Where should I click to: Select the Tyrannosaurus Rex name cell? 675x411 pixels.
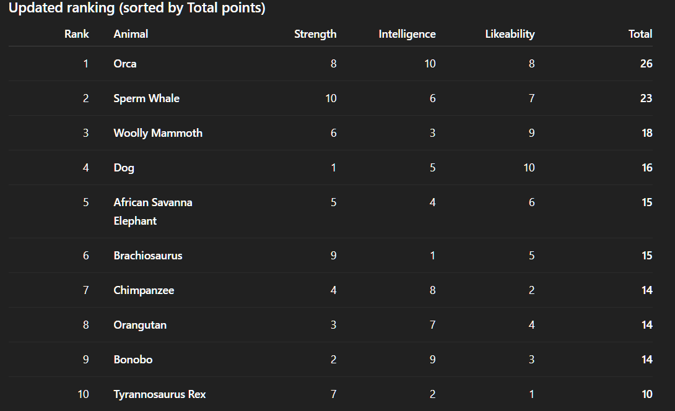(x=160, y=394)
